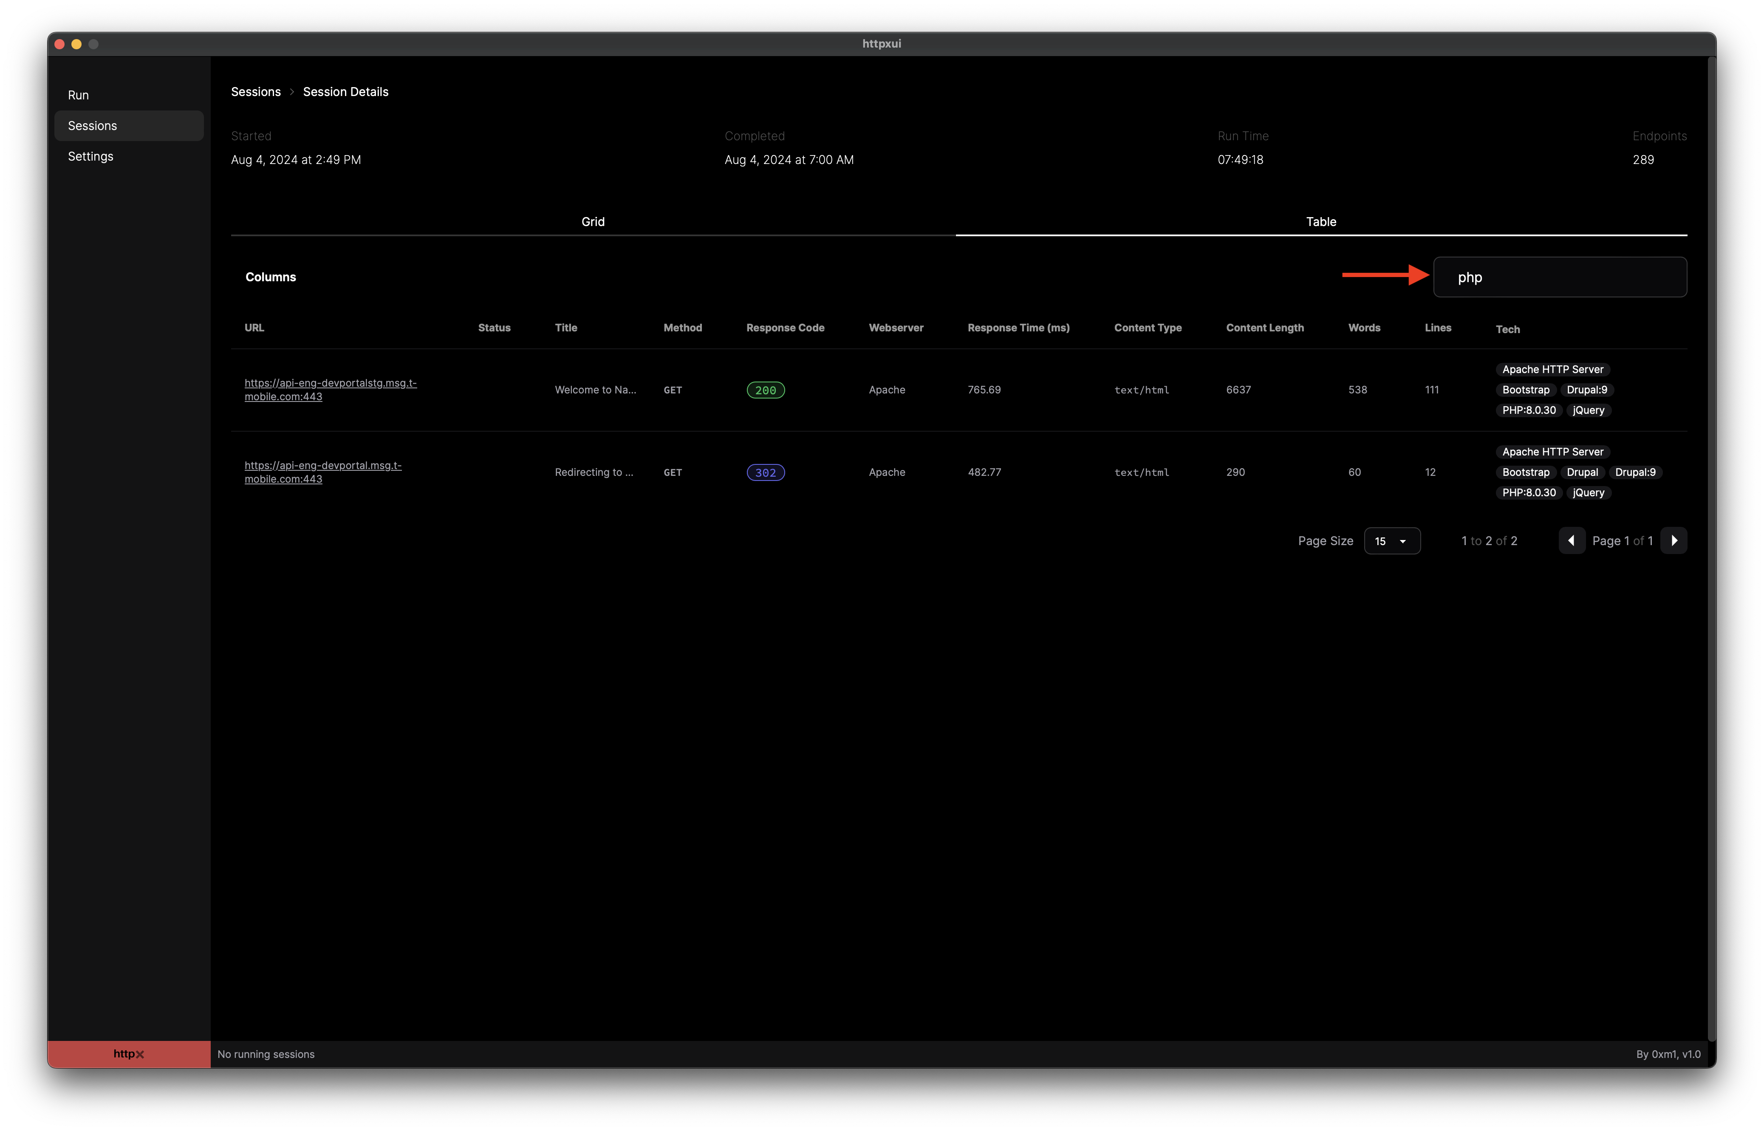The width and height of the screenshot is (1764, 1131).
Task: Click response time 482.77 cell
Action: coord(984,472)
